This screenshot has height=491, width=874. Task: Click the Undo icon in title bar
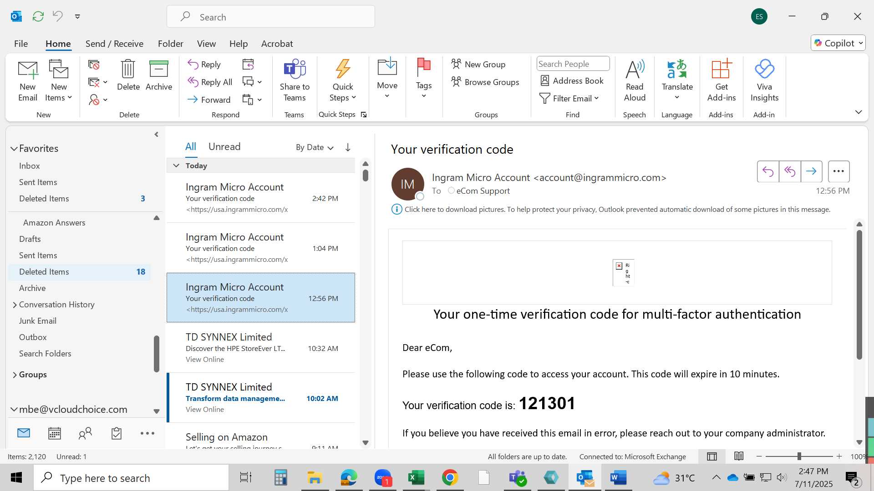click(x=57, y=16)
